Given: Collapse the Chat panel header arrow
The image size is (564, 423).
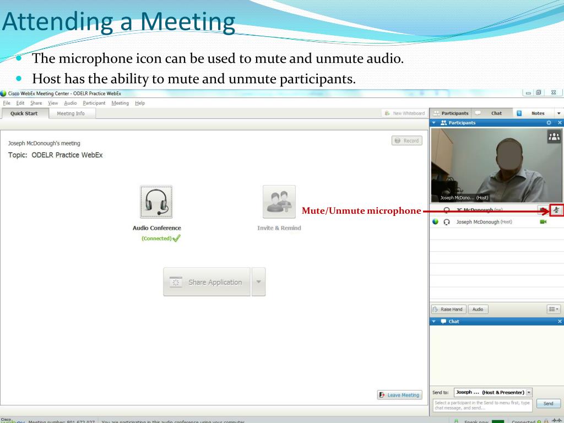Looking at the screenshot, I should pyautogui.click(x=434, y=322).
